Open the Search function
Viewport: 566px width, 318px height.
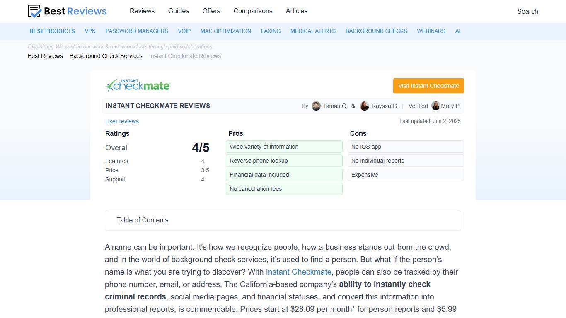527,11
